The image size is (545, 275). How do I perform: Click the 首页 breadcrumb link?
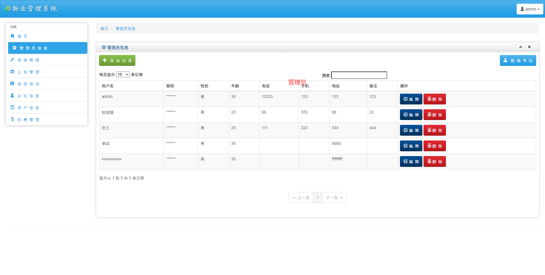tap(104, 29)
